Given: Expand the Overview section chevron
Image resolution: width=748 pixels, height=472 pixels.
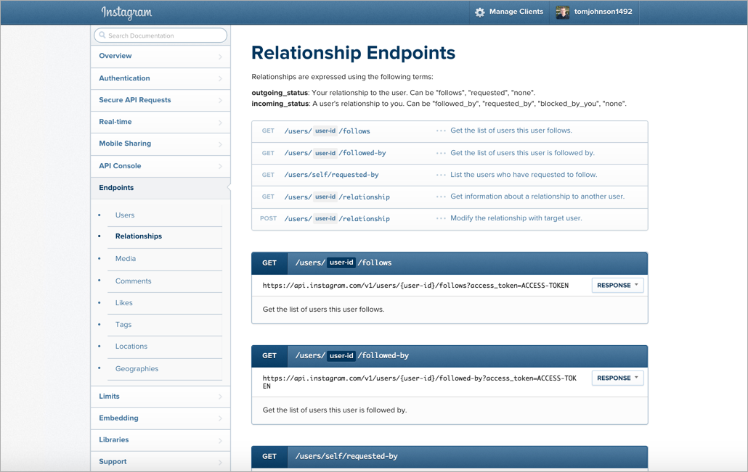Looking at the screenshot, I should 220,57.
